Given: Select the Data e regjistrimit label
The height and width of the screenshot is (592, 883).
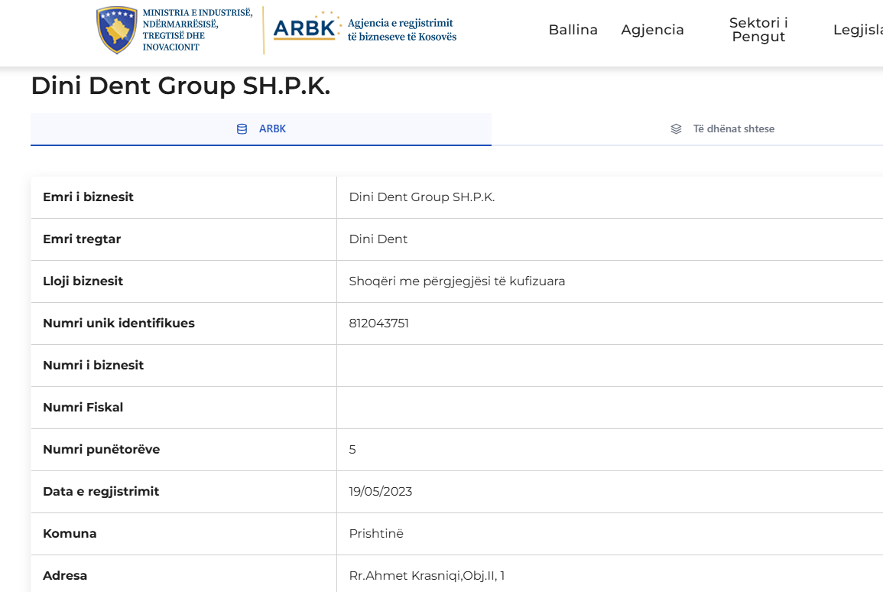Looking at the screenshot, I should click(x=101, y=492).
